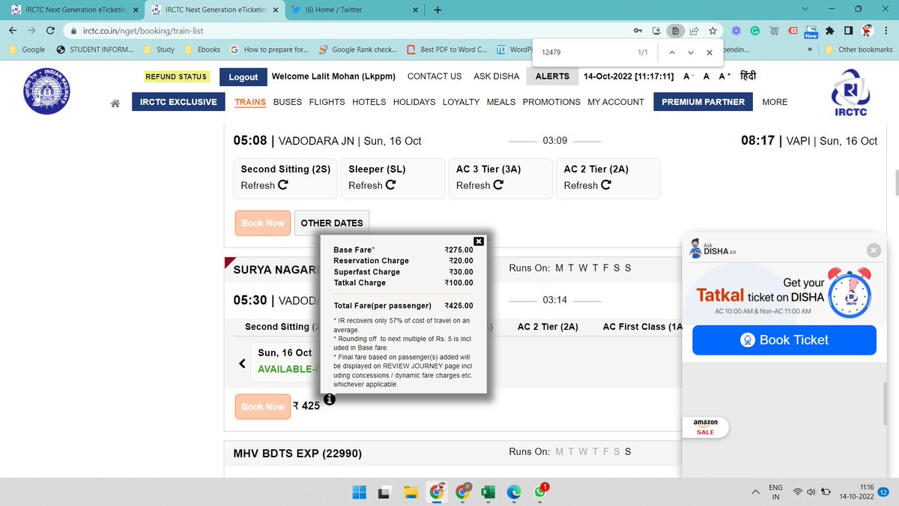This screenshot has width=899, height=506.
Task: Open Chrome profile avatar
Action: click(x=868, y=31)
